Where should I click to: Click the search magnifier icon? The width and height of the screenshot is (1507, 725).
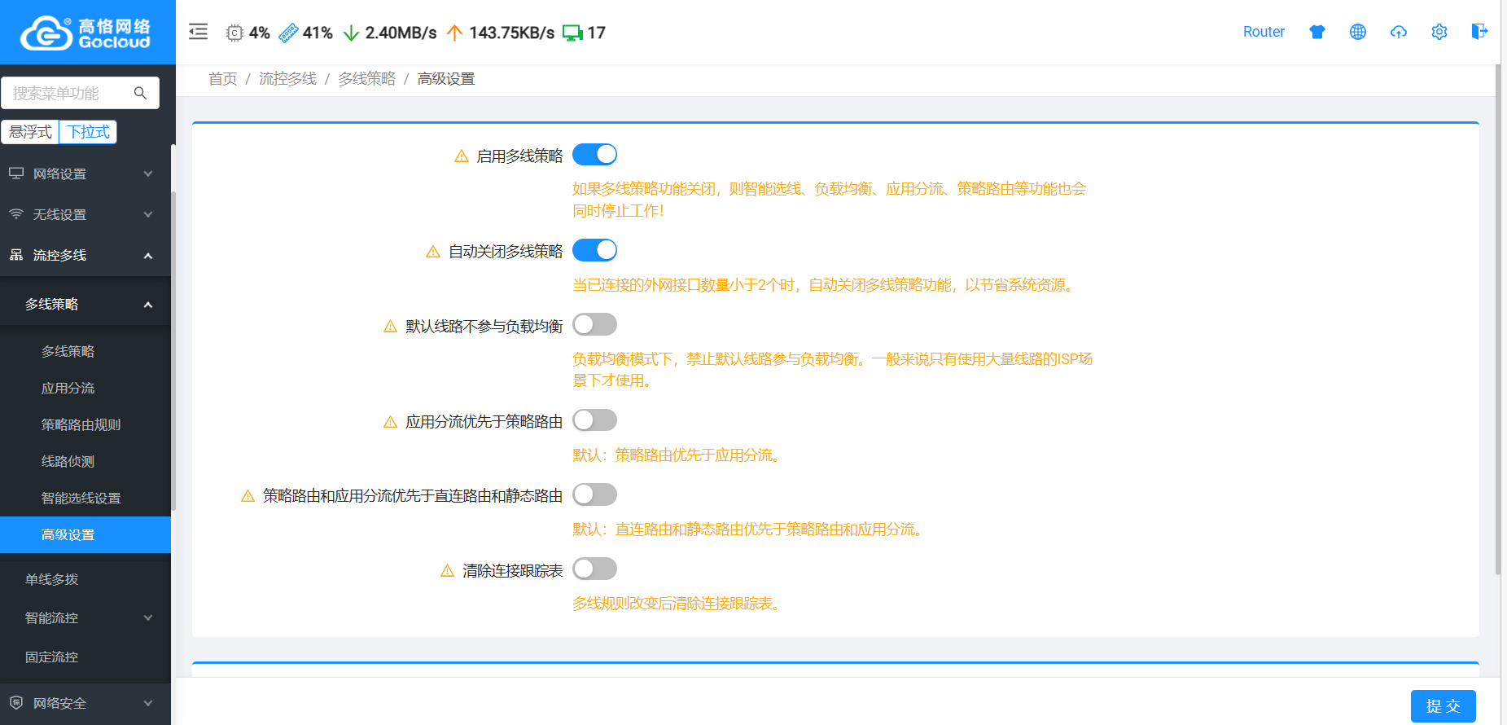coord(140,93)
